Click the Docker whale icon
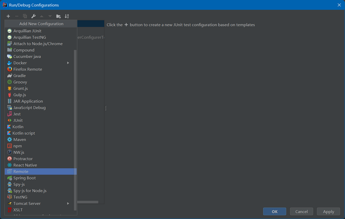 [x=9, y=63]
